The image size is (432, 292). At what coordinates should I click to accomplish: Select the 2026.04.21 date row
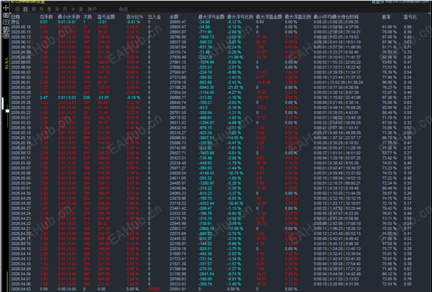pos(21,228)
